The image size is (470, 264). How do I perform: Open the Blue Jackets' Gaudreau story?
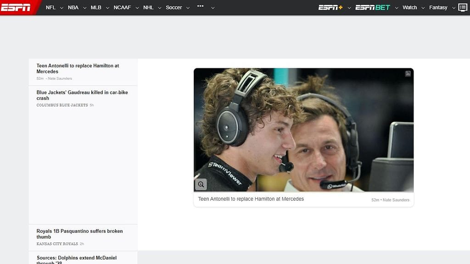tap(82, 95)
